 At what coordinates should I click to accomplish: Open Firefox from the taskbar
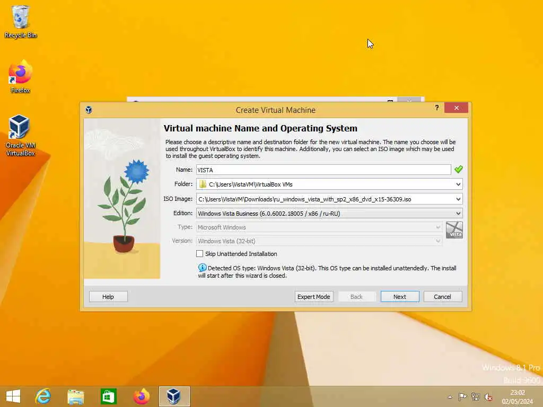click(x=142, y=396)
